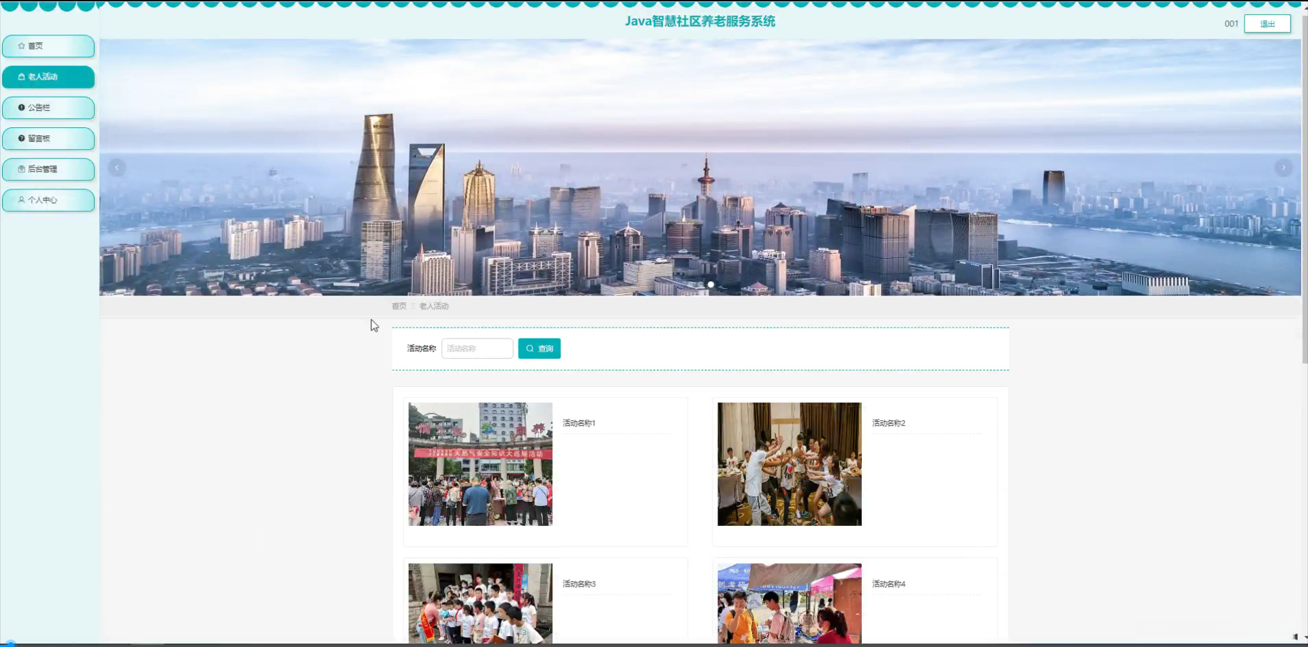Image resolution: width=1308 pixels, height=647 pixels.
Task: View the 活动名称4 activity photo
Action: point(790,603)
